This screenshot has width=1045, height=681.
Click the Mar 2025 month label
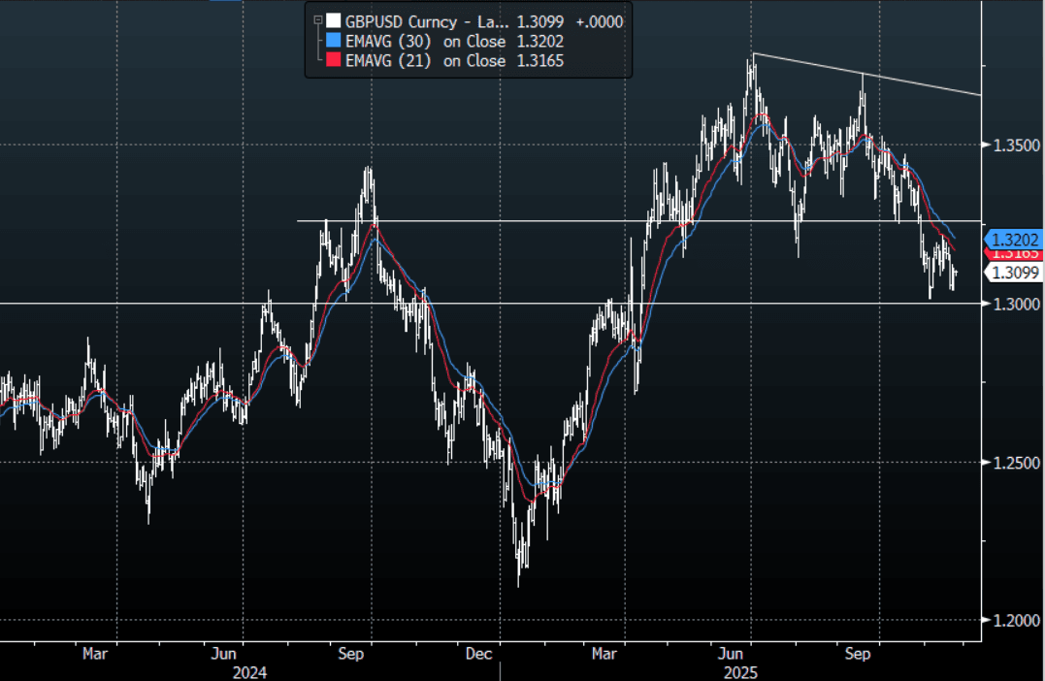click(x=604, y=654)
